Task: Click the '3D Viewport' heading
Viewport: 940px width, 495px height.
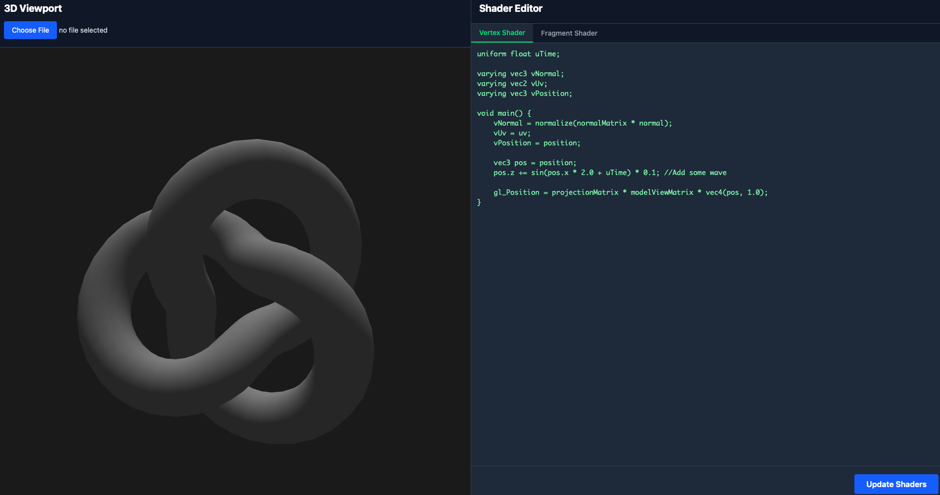Action: pyautogui.click(x=33, y=8)
